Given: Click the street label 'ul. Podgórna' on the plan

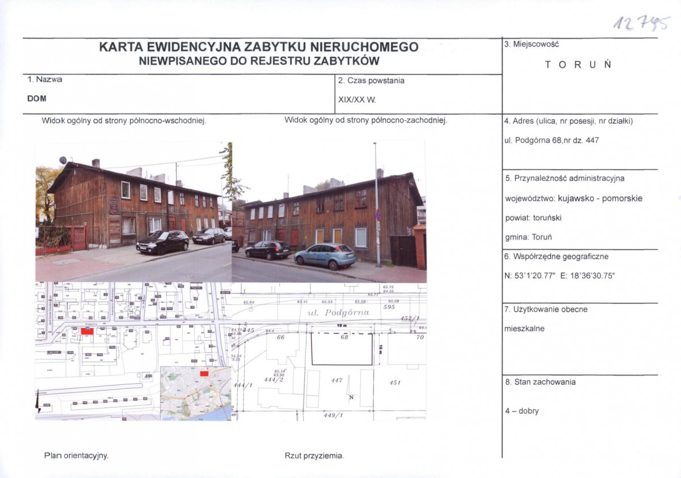Looking at the screenshot, I should click(339, 312).
